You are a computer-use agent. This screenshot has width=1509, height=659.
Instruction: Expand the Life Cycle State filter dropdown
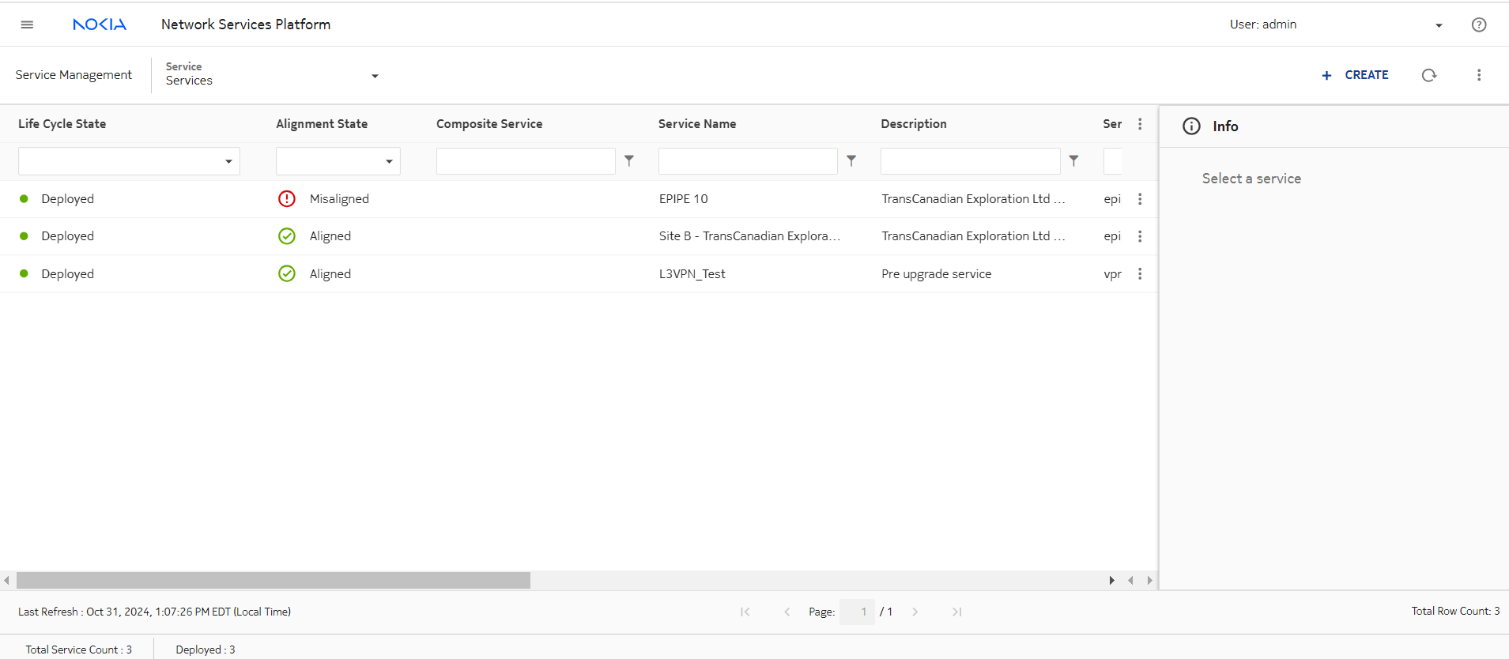coord(228,161)
